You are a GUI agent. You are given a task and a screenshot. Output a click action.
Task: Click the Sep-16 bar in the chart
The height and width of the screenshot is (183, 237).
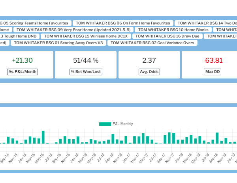pyautogui.click(x=113, y=139)
